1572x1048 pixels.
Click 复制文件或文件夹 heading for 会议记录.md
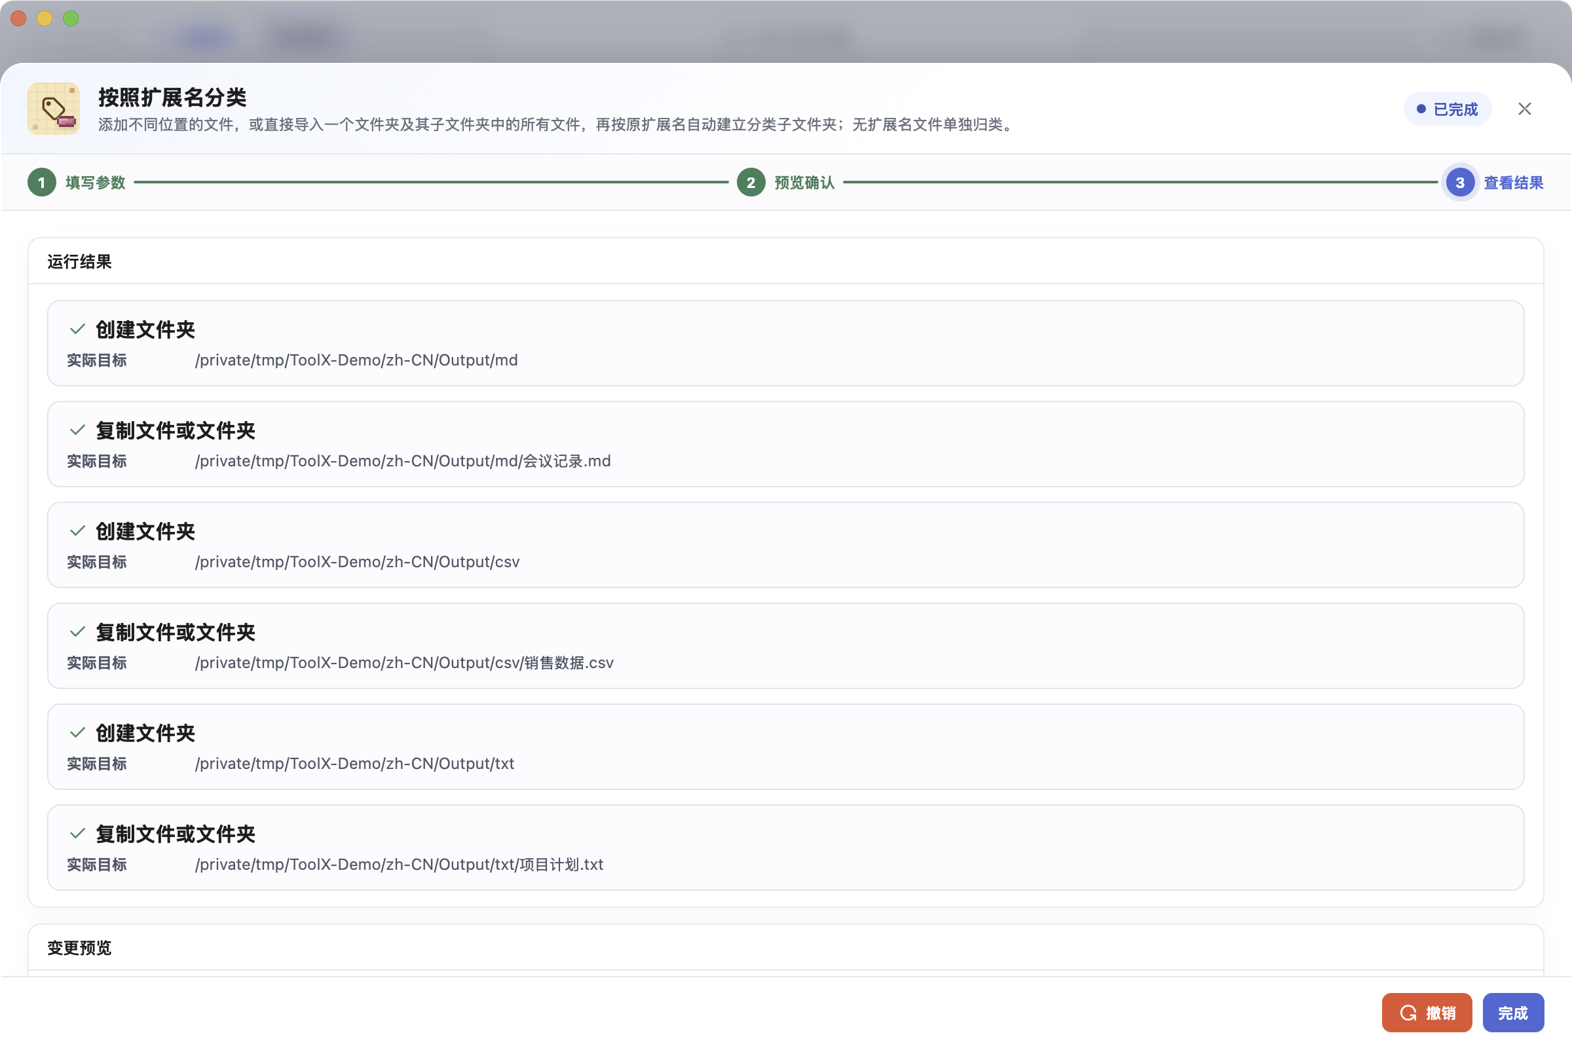175,430
